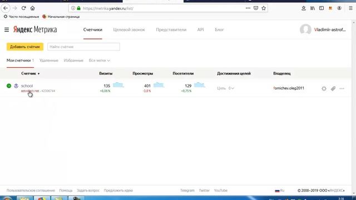Open the Часто посещаемые bookmark

click(x=21, y=17)
